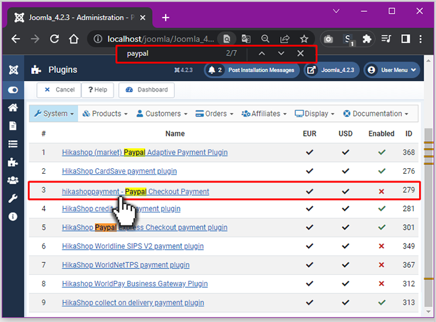
Task: Reload the page
Action: [55, 39]
